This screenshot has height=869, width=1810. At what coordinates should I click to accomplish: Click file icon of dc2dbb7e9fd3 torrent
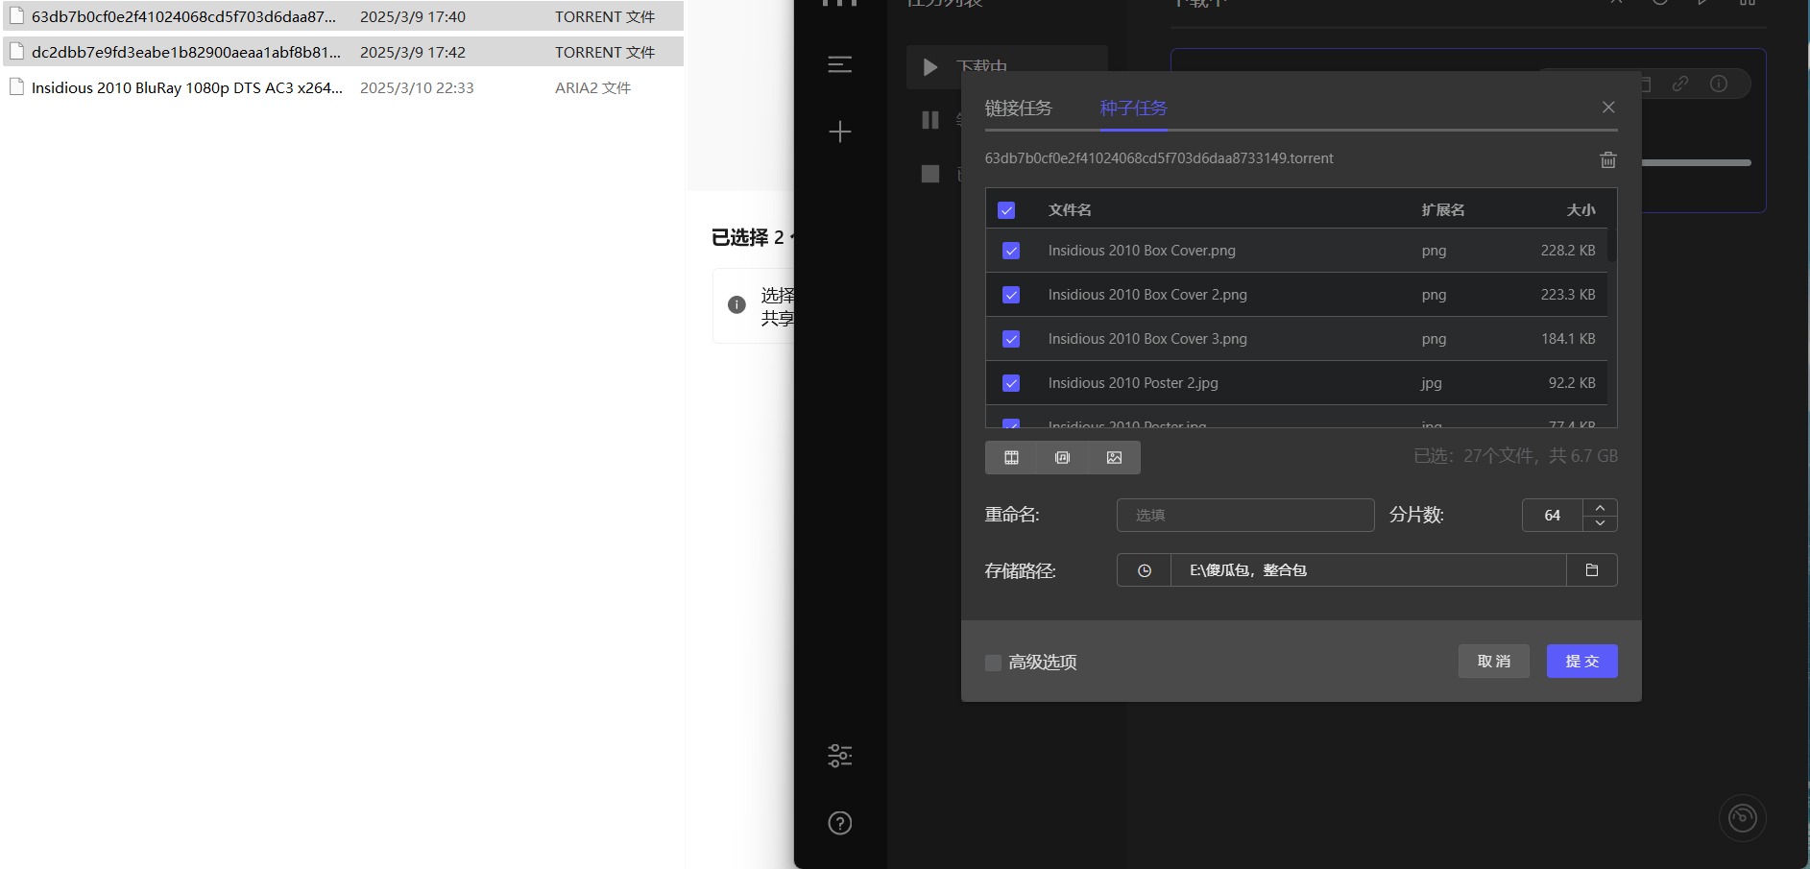(x=16, y=52)
